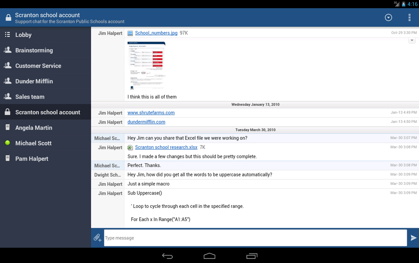This screenshot has height=263, width=419.
Task: Tap the Jan-13 4:49 PM timestamp
Action: pyautogui.click(x=404, y=112)
